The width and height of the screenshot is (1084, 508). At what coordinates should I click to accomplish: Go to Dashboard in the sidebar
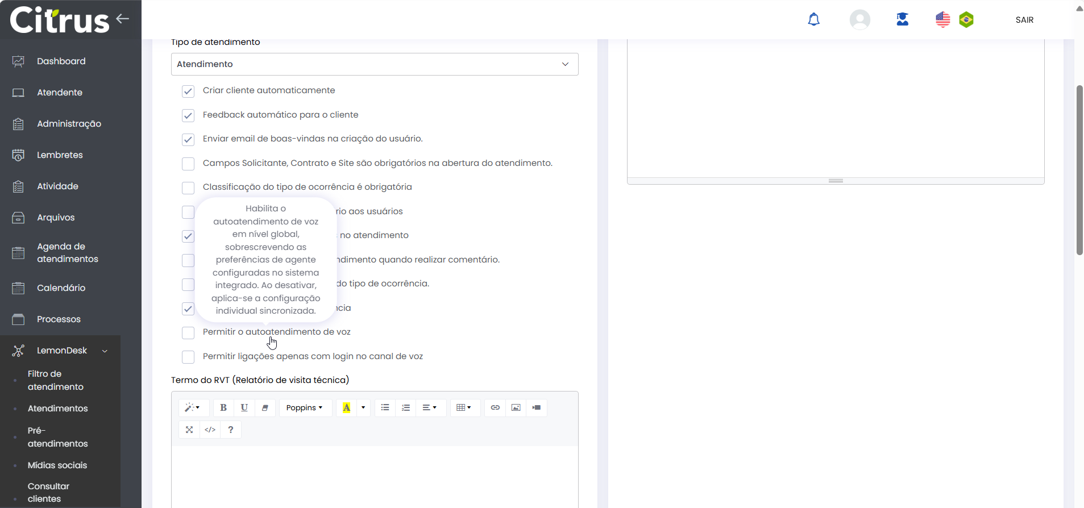point(61,61)
